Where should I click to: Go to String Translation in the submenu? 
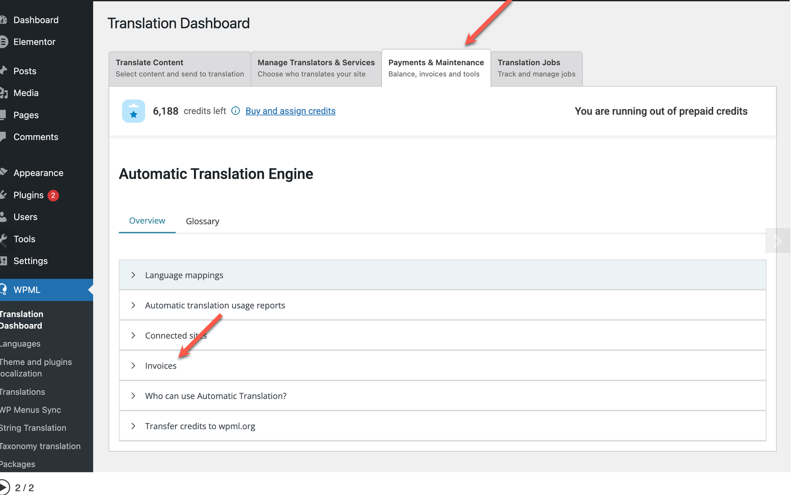pyautogui.click(x=33, y=428)
